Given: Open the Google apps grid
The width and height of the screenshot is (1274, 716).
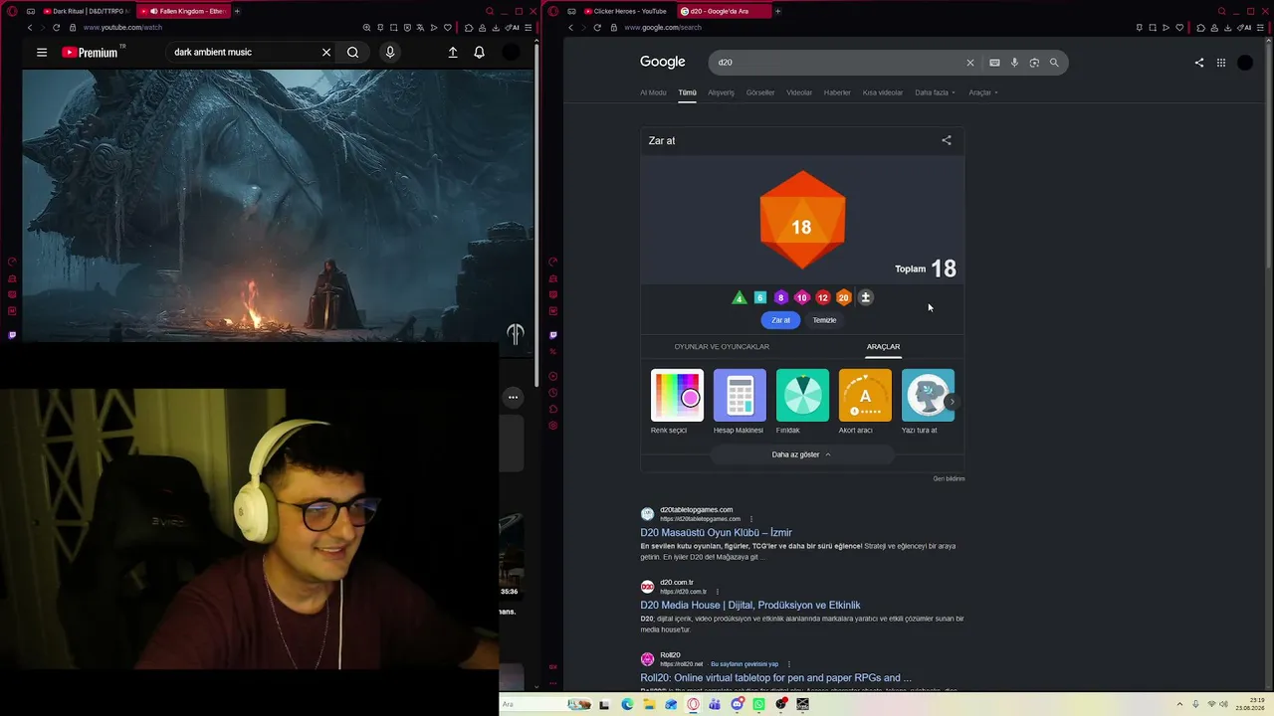Looking at the screenshot, I should 1221,63.
